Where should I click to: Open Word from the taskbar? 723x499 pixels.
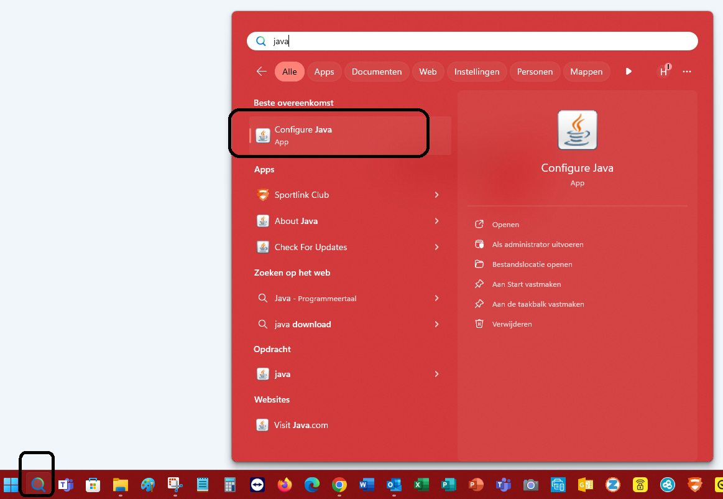[x=367, y=485]
